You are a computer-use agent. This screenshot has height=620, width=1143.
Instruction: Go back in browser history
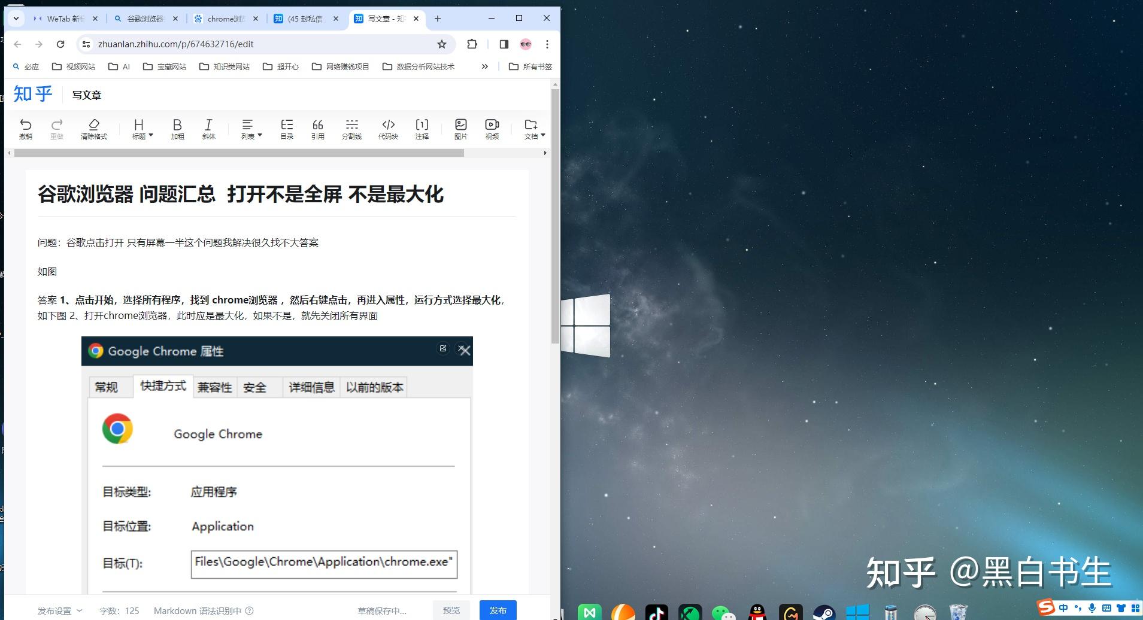(17, 44)
